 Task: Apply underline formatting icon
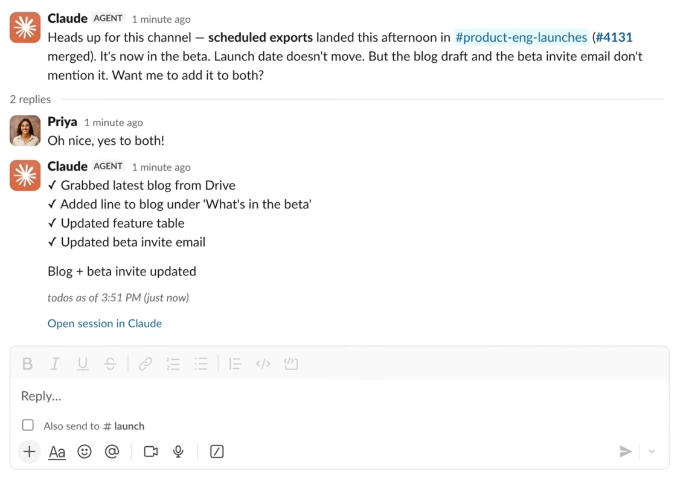82,364
